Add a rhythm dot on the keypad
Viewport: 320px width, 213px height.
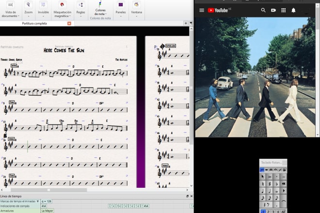click(x=277, y=205)
